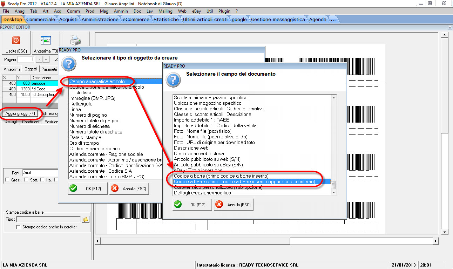Select the Condizioni tab

31,122
